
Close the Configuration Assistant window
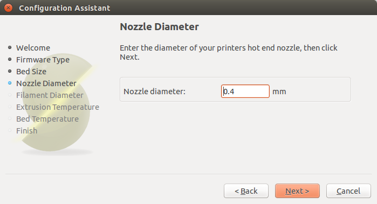click(9, 8)
